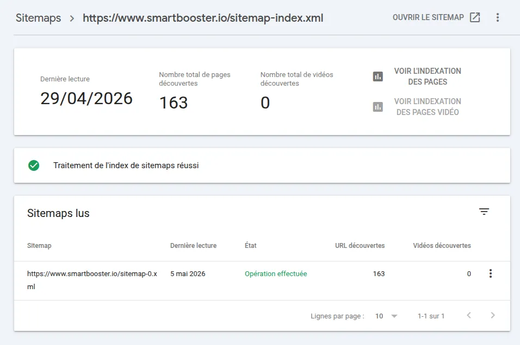Click Traitement de l'index de sitemaps réussi message
520x345 pixels.
[x=126, y=165]
